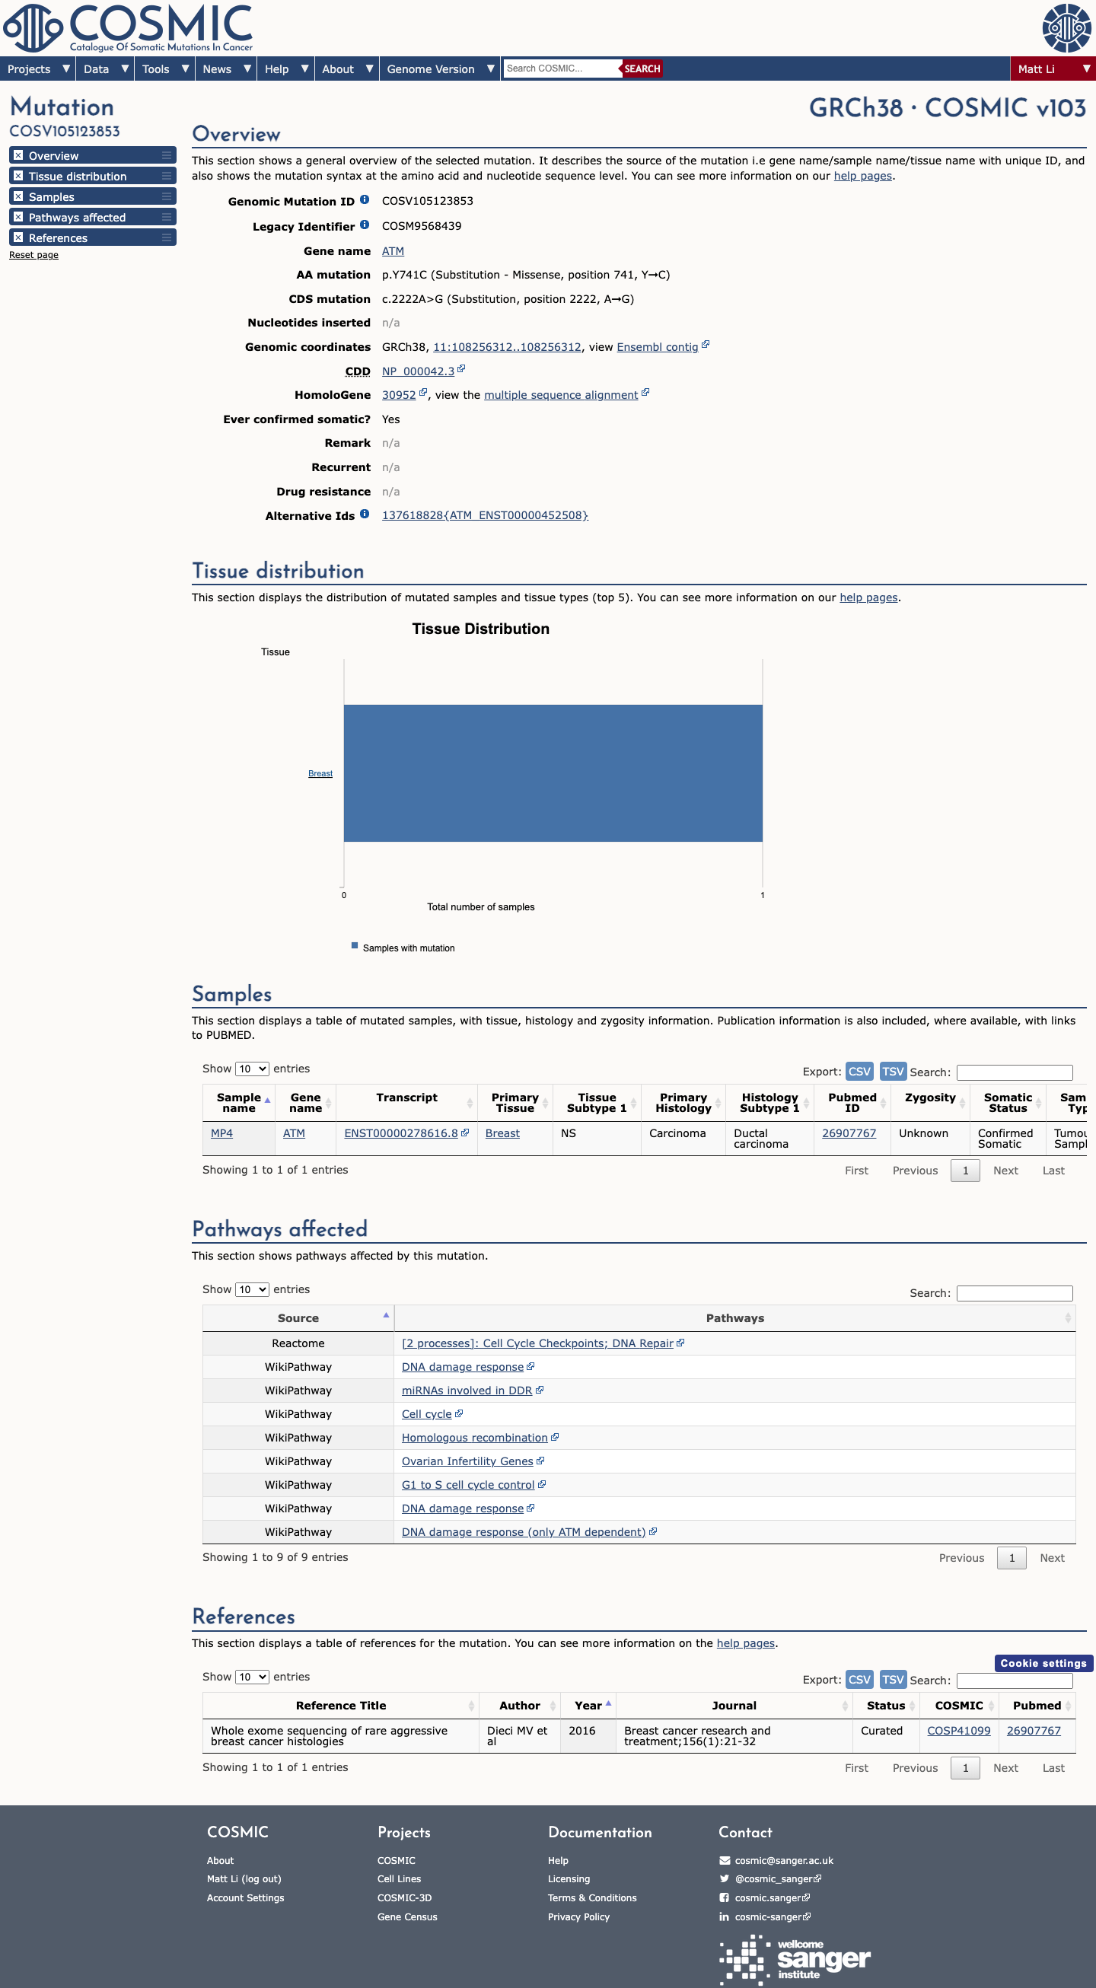Open the ATM gene name link in Overview
Viewport: 1096px width, 1988px height.
(393, 251)
